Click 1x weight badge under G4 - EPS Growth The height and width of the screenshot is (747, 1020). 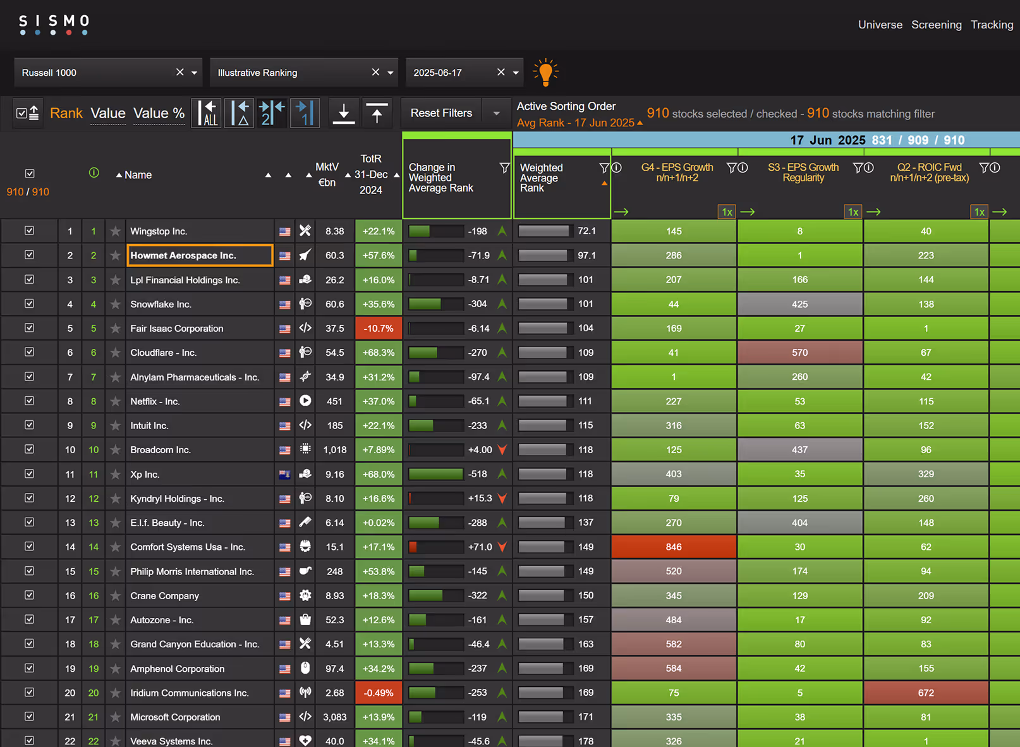pos(727,212)
